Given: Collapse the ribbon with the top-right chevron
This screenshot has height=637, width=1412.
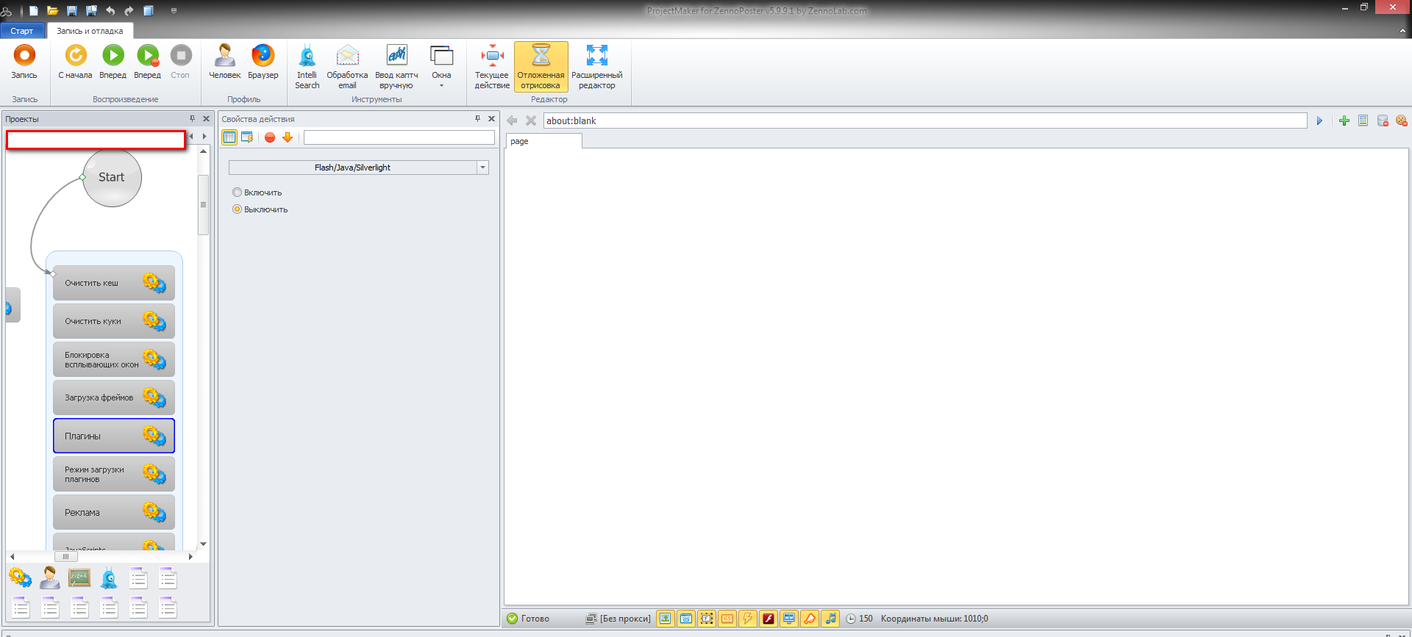Looking at the screenshot, I should 1402,31.
